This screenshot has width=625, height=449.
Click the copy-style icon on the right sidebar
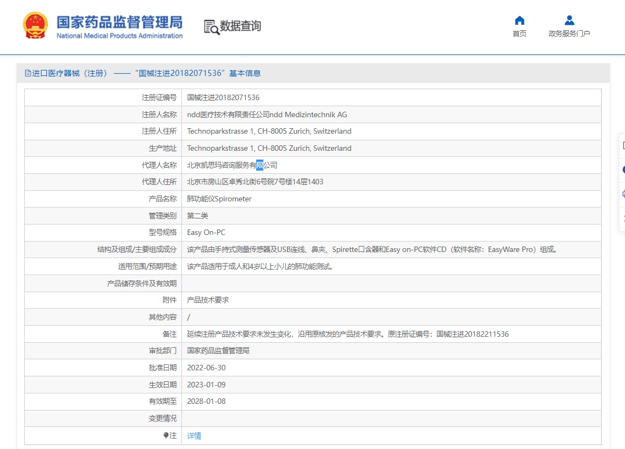[x=622, y=194]
